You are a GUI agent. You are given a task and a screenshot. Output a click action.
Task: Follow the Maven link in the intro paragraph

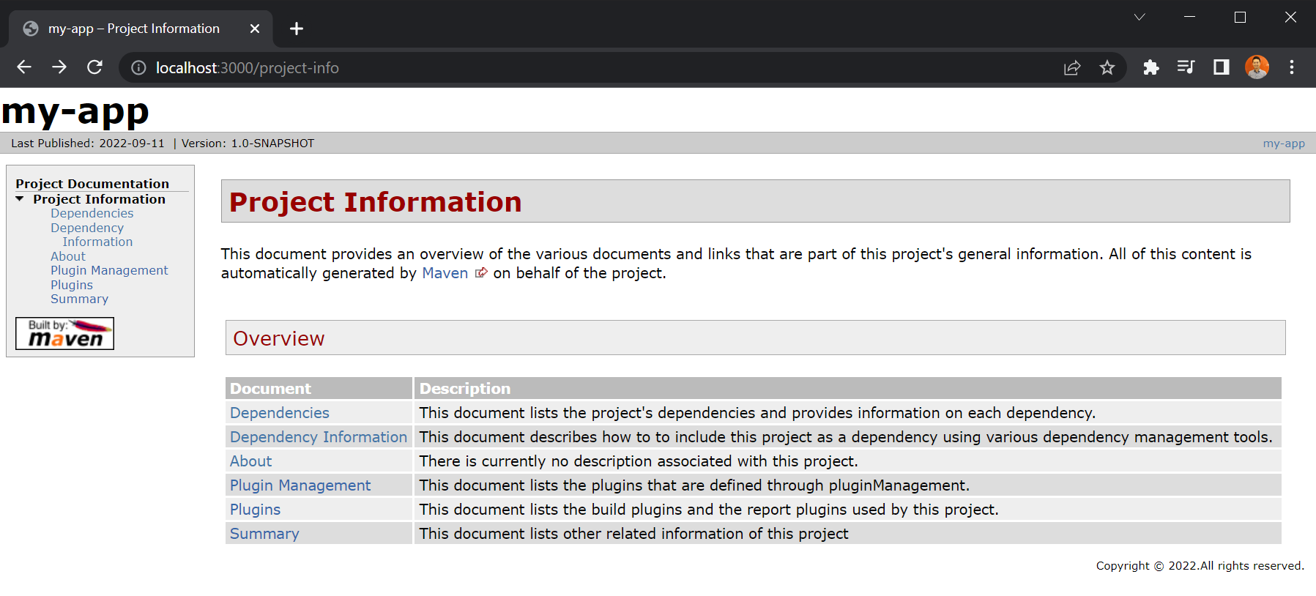tap(445, 273)
